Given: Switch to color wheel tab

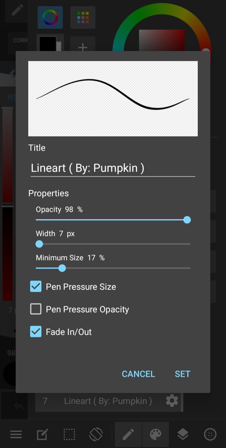Looking at the screenshot, I should tap(50, 18).
